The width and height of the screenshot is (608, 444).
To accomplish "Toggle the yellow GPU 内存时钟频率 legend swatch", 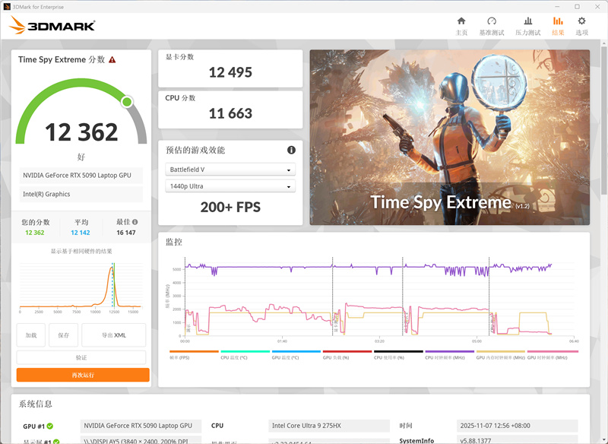I will tap(501, 352).
